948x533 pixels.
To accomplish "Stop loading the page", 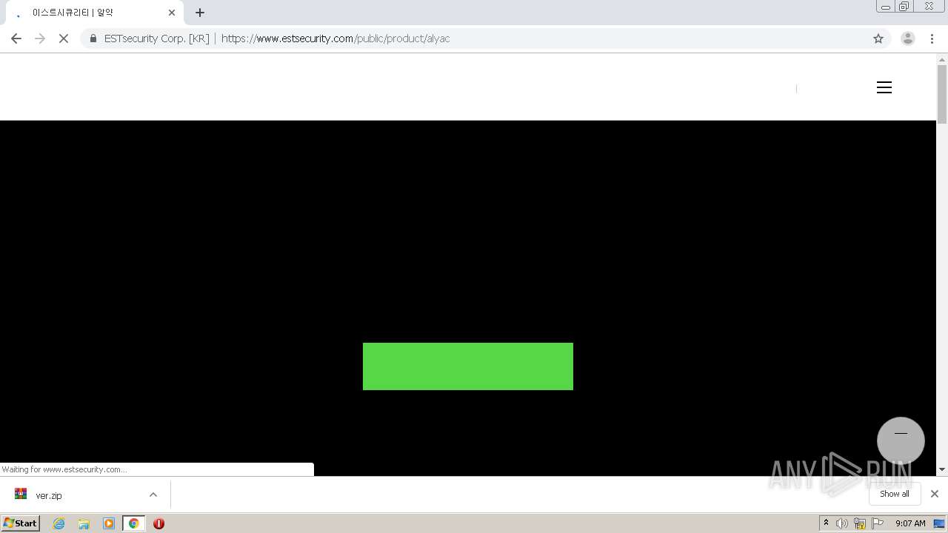I will (64, 38).
